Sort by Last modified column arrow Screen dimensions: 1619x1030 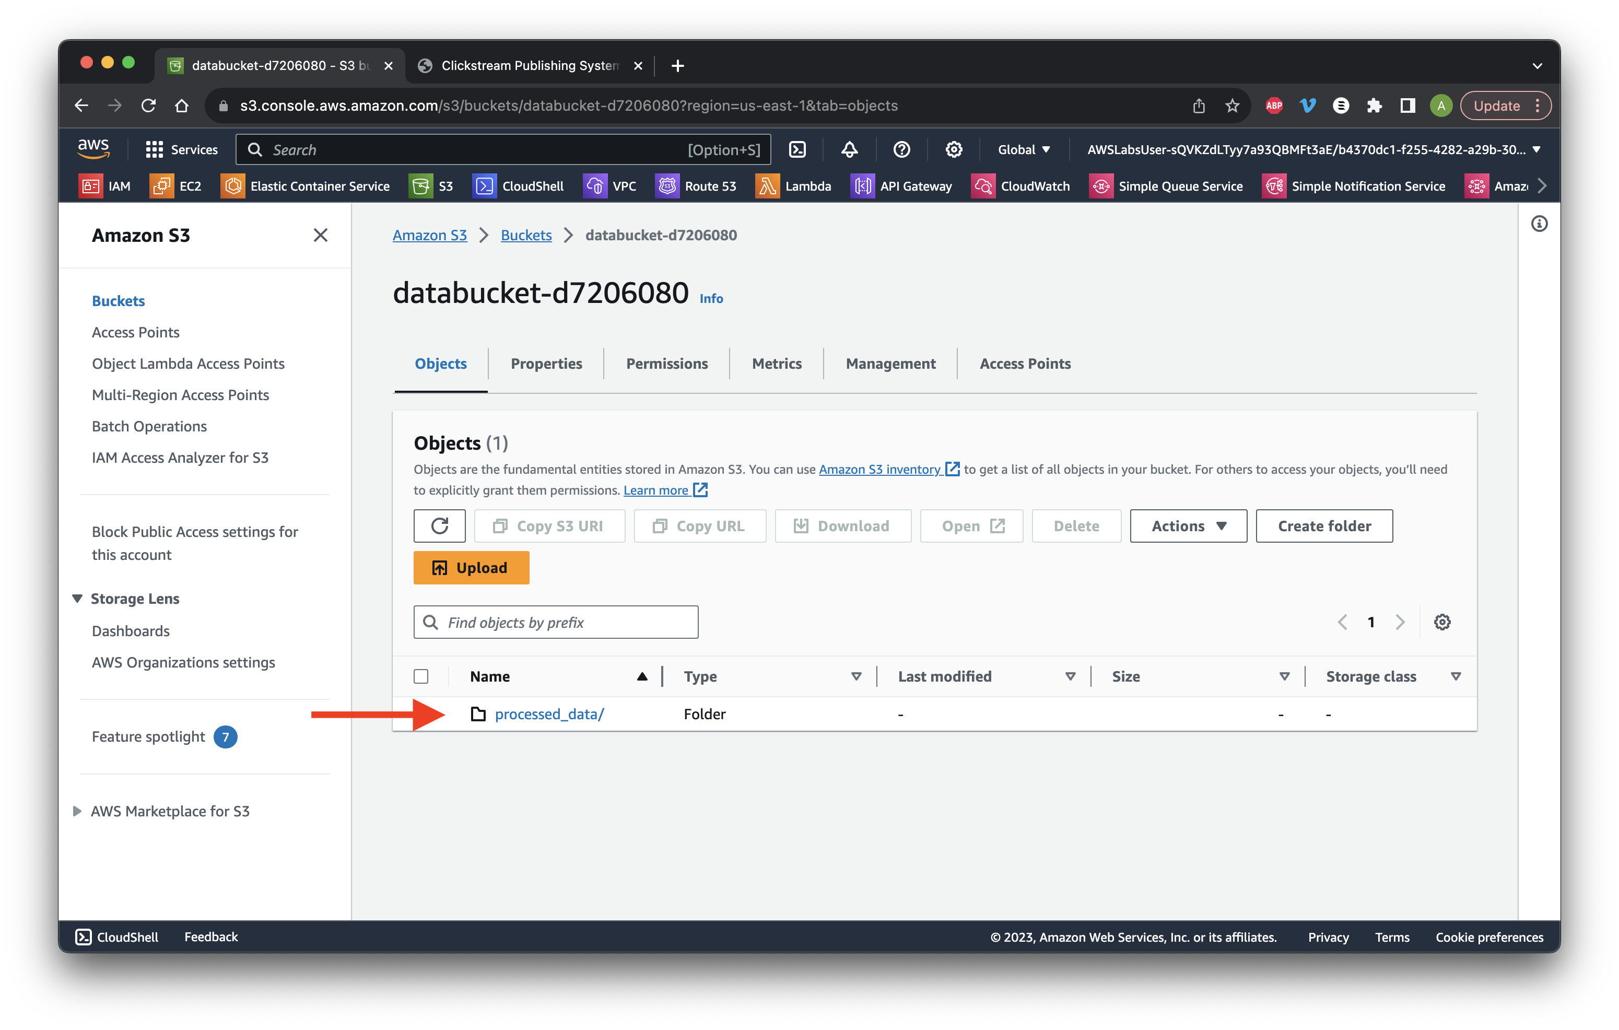1070,676
